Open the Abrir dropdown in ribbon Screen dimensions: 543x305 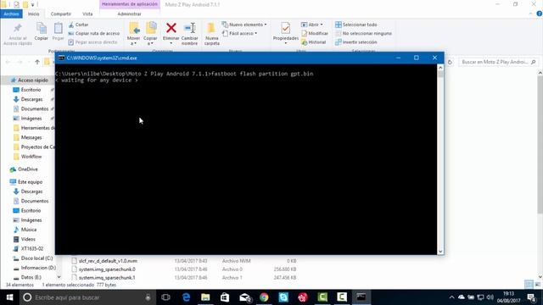coord(311,25)
